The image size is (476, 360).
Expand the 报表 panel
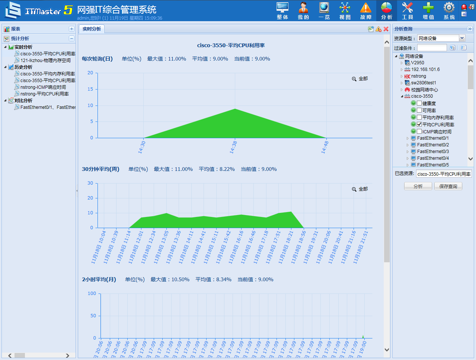click(x=71, y=29)
